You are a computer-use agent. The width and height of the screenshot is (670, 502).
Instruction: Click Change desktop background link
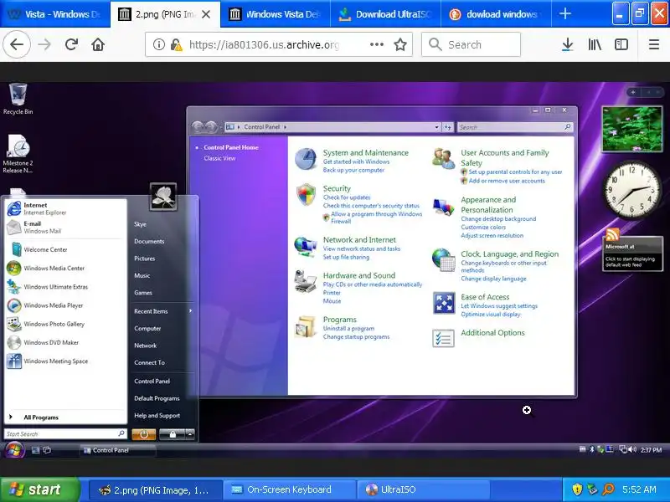[498, 218]
